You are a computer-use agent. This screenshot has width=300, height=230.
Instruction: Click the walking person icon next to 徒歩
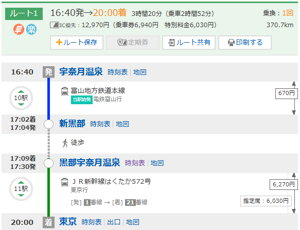coord(65,143)
